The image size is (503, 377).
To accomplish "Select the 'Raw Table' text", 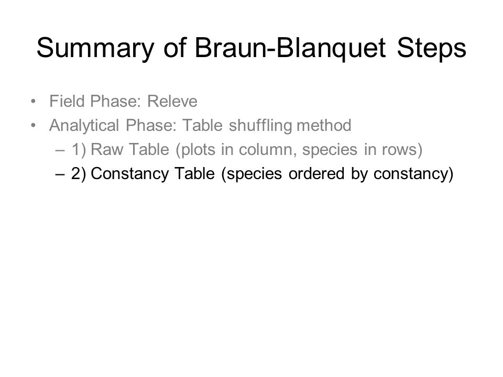I will [130, 149].
